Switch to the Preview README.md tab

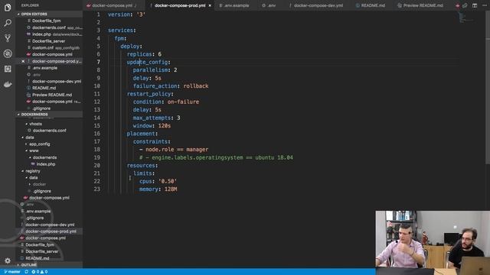pos(420,5)
